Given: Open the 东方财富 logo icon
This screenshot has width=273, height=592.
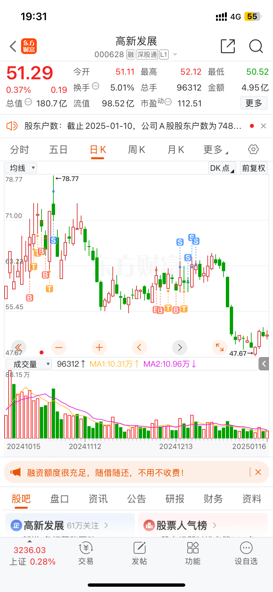Looking at the screenshot, I should tap(29, 46).
